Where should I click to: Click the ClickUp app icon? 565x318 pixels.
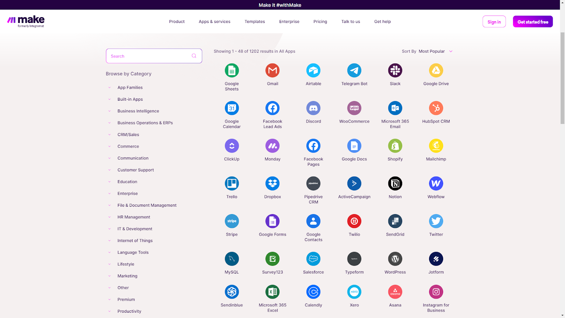pyautogui.click(x=232, y=146)
